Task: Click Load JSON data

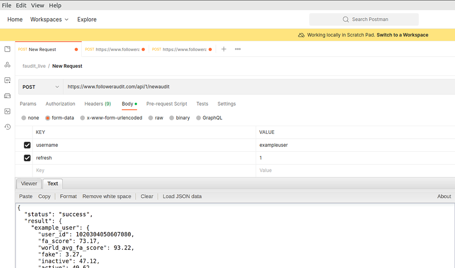Action: (x=182, y=197)
